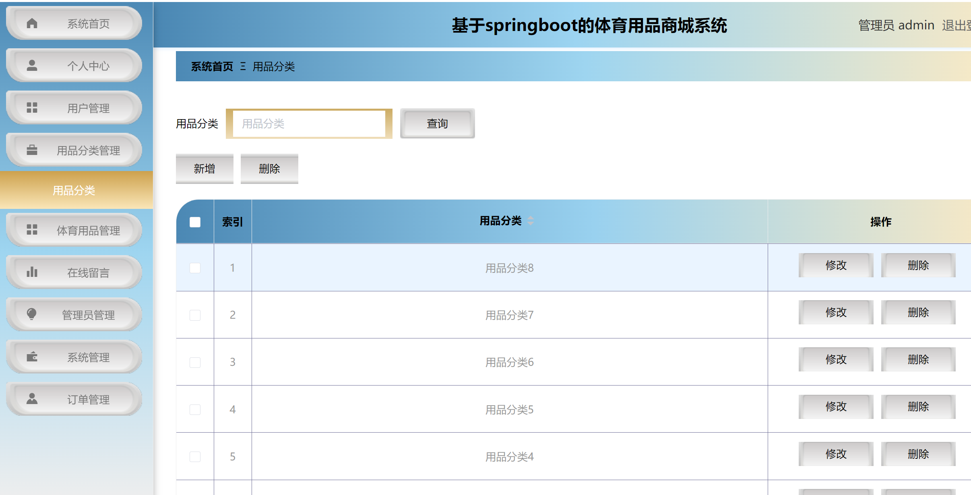Click the lightbulb icon beside 管理员管理
This screenshot has width=971, height=495.
click(32, 314)
